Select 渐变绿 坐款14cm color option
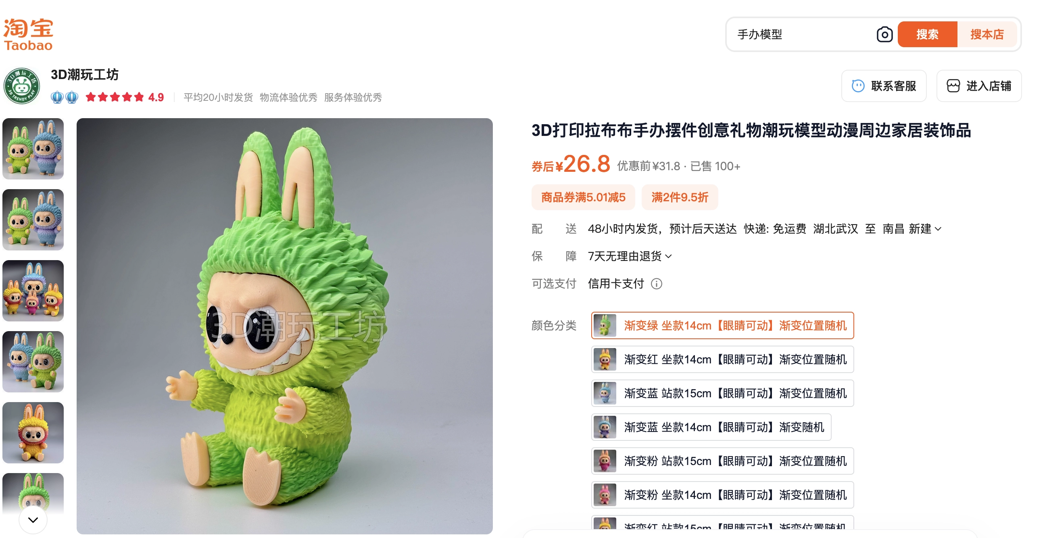 [x=722, y=325]
